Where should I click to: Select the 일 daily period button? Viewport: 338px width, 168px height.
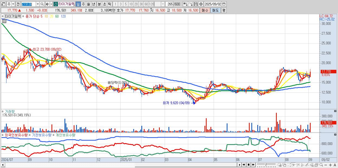(78, 4)
